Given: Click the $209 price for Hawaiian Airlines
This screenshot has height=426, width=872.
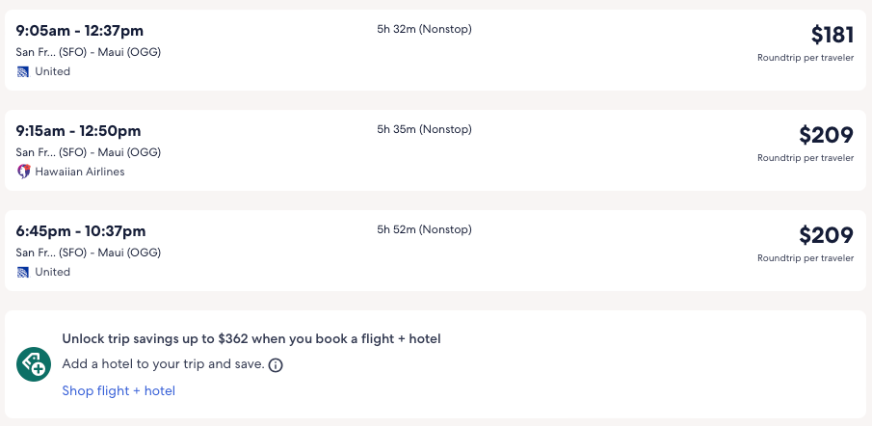Looking at the screenshot, I should coord(826,136).
